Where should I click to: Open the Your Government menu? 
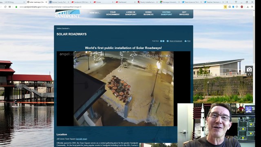[113, 13]
